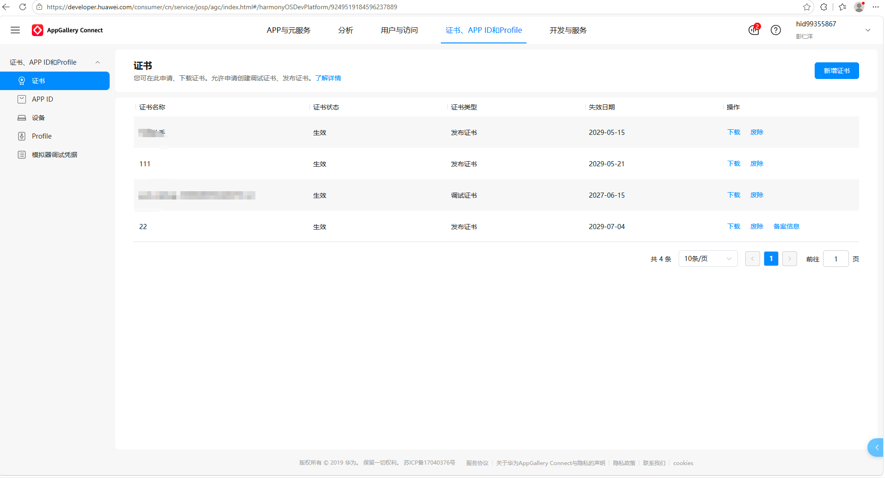Open the 了解详情 link
Viewport: 885px width, 478px height.
click(x=328, y=78)
